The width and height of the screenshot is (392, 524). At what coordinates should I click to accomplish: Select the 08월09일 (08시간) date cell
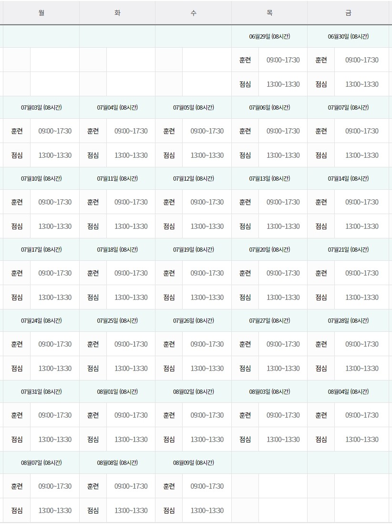(x=193, y=462)
